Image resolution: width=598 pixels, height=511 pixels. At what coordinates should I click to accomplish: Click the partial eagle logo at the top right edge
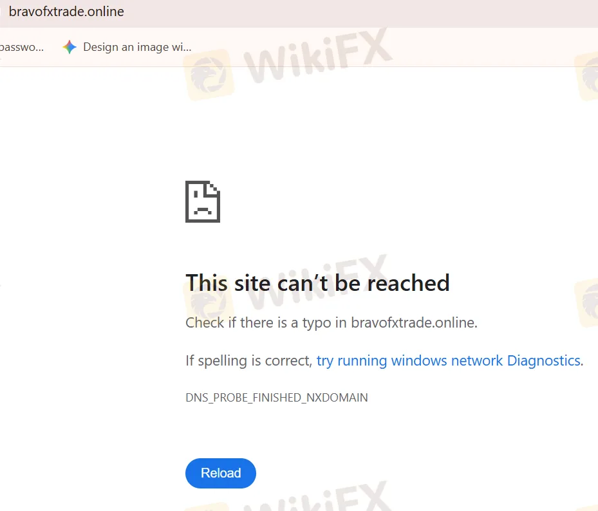(586, 77)
